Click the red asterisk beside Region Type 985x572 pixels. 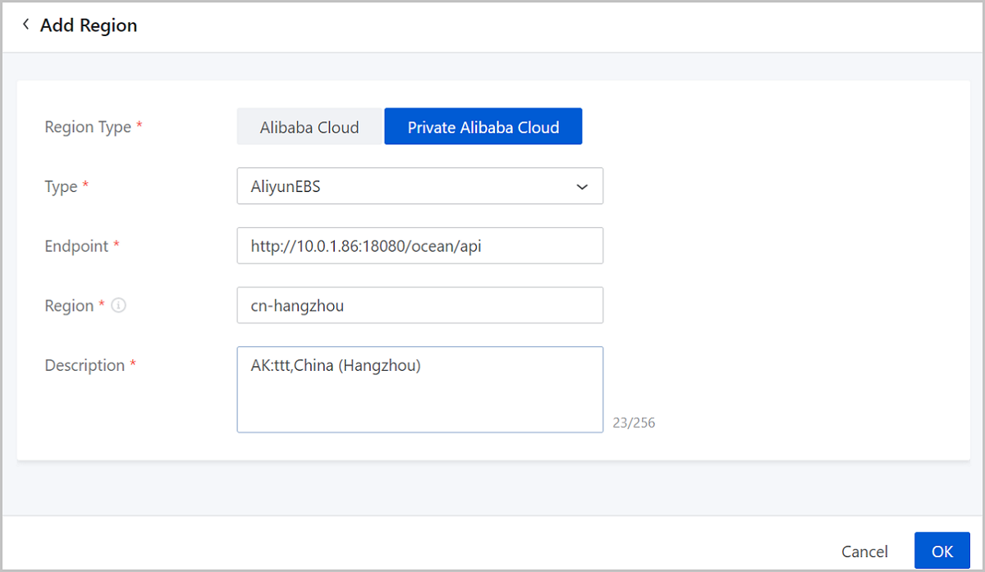click(x=140, y=126)
